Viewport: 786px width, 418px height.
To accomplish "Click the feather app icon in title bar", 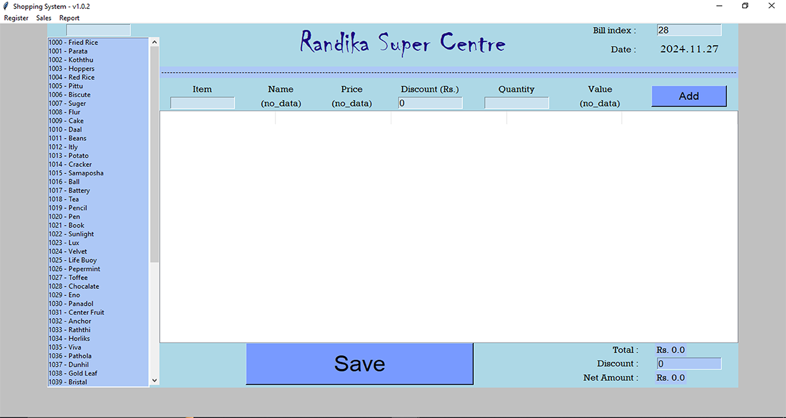I will [x=6, y=6].
